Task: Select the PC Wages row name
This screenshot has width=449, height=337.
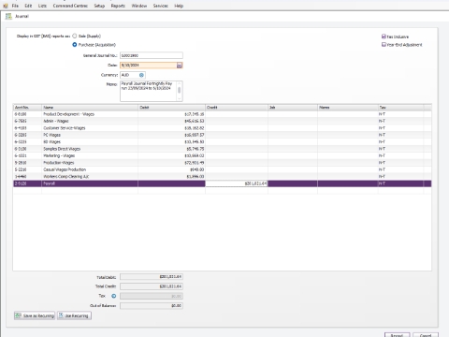Action: click(51, 135)
